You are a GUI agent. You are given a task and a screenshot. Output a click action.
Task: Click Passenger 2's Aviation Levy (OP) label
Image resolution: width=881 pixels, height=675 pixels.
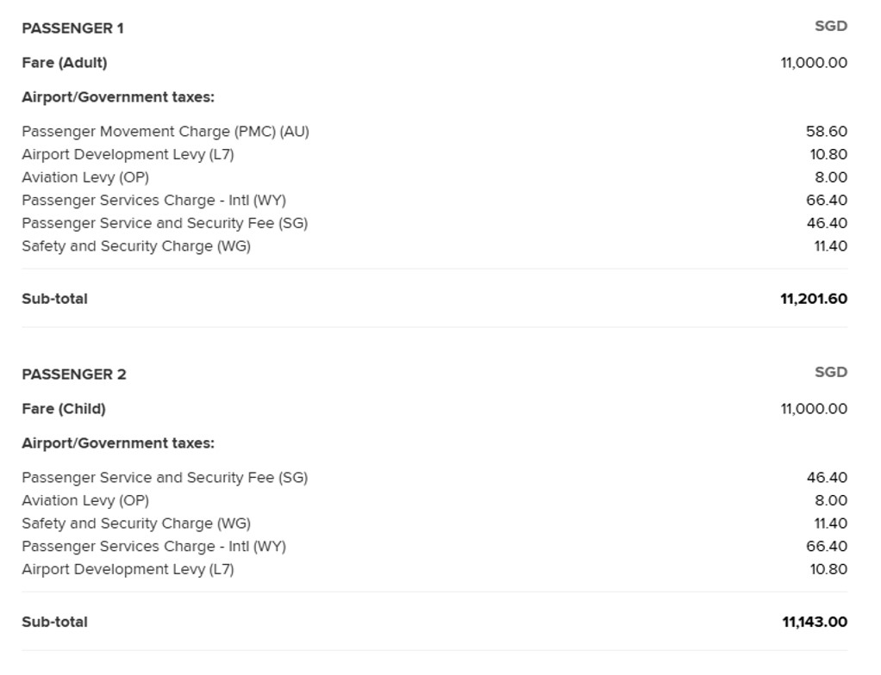pyautogui.click(x=85, y=500)
